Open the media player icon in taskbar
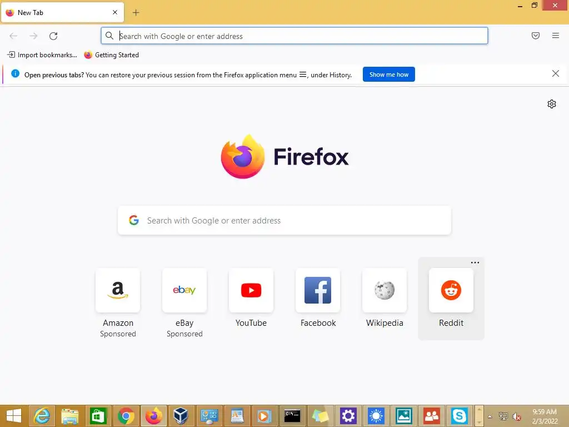 click(x=264, y=416)
